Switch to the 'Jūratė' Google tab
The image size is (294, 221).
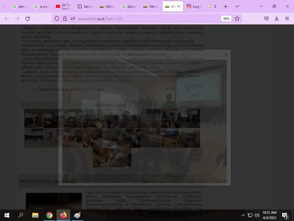129,7
